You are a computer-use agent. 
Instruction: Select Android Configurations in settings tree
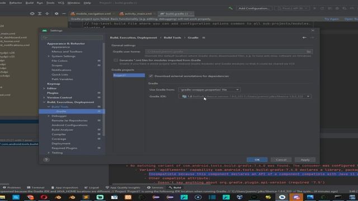(x=69, y=125)
